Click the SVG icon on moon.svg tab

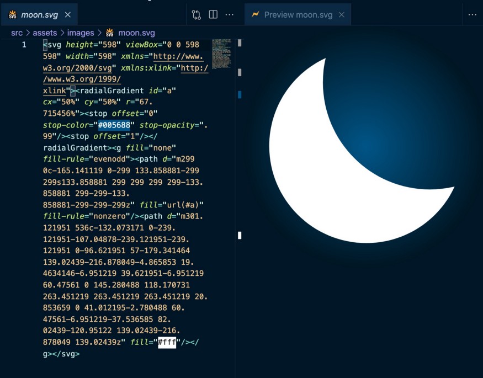tap(13, 14)
